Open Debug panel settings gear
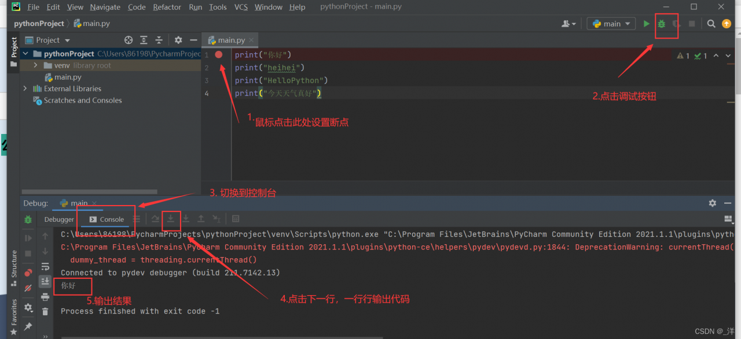 click(712, 203)
